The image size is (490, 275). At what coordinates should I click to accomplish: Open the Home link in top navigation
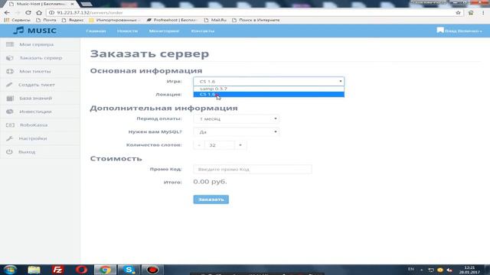coord(96,31)
